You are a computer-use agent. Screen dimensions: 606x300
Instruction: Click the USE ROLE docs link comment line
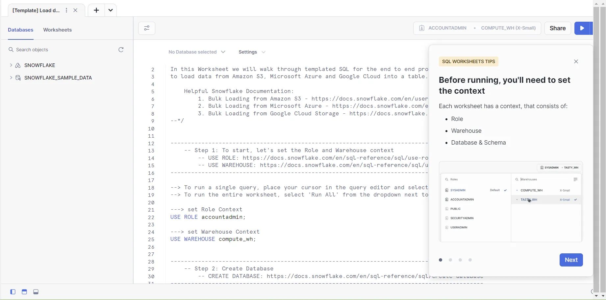tap(313, 158)
